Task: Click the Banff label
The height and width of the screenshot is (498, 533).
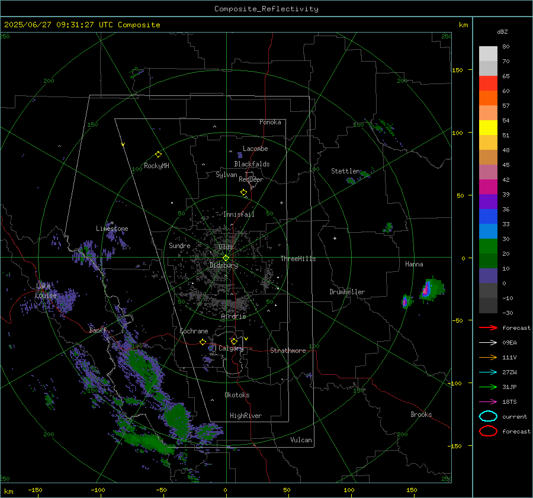Action: tap(98, 330)
